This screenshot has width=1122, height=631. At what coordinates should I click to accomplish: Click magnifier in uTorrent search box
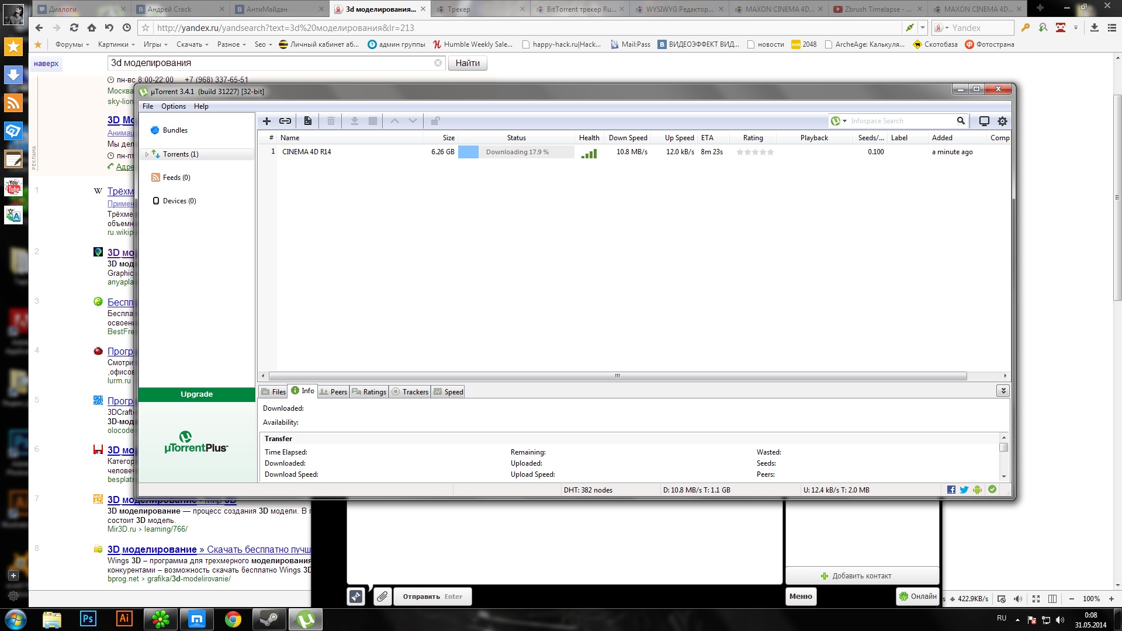961,121
